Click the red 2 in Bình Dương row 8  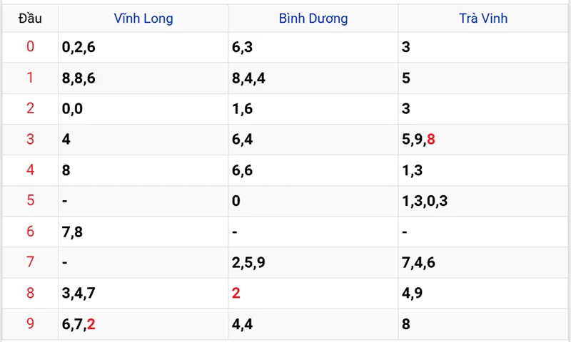tap(236, 294)
